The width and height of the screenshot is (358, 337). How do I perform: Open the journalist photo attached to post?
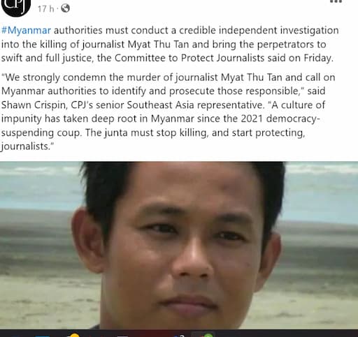point(179,246)
